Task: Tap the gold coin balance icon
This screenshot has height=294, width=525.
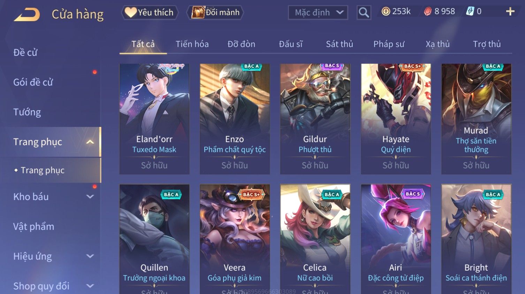Action: 386,12
